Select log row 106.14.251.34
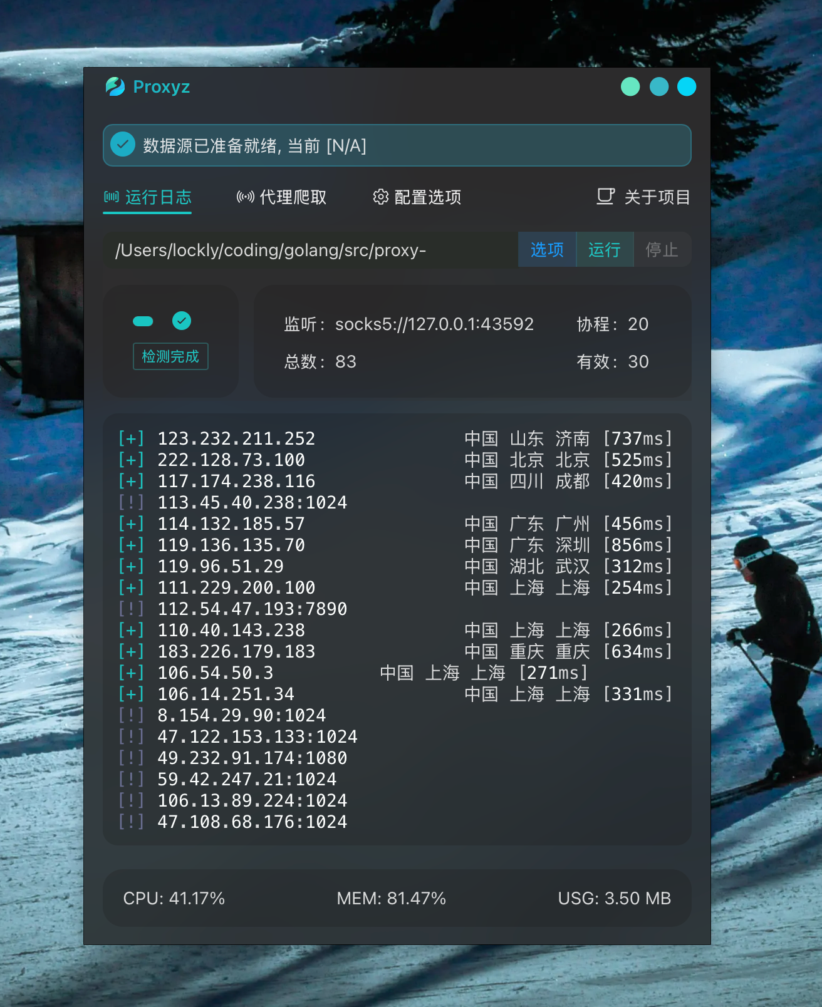822x1007 pixels. coord(395,694)
